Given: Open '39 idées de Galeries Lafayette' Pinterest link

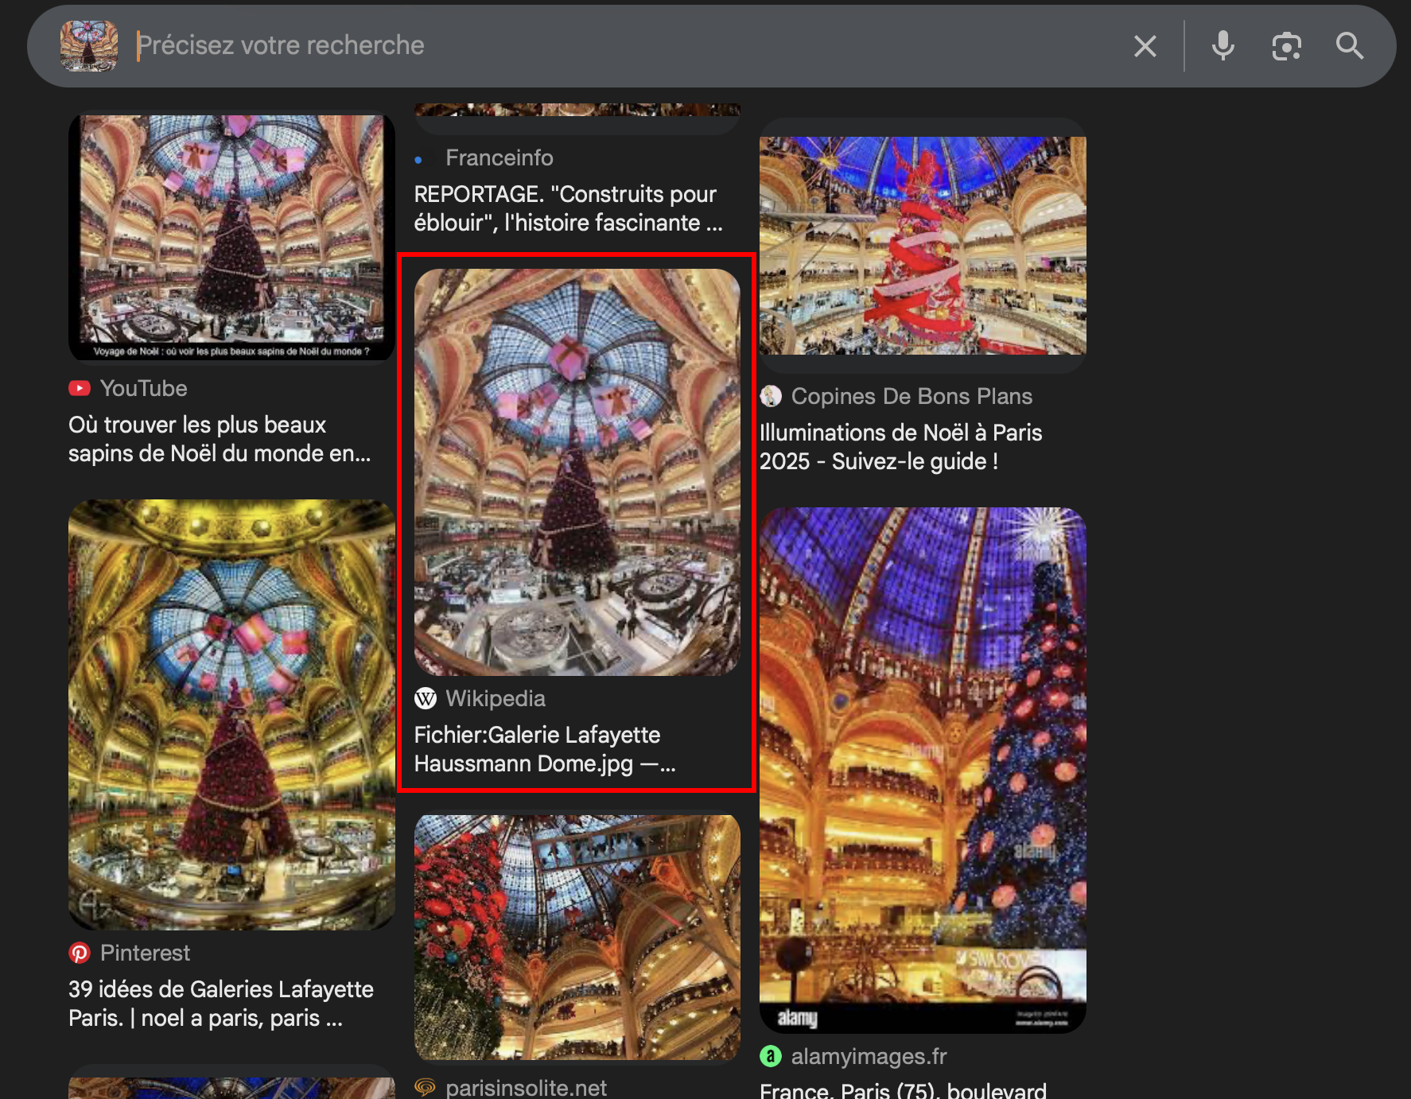Looking at the screenshot, I should pyautogui.click(x=221, y=1004).
